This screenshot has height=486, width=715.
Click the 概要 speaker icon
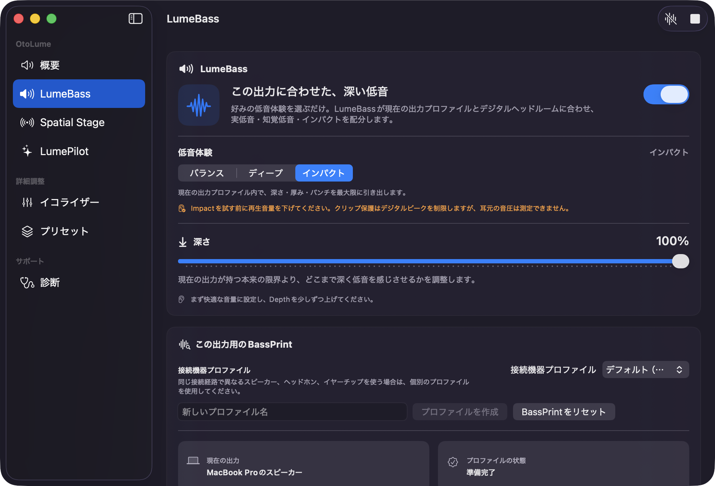pos(27,65)
